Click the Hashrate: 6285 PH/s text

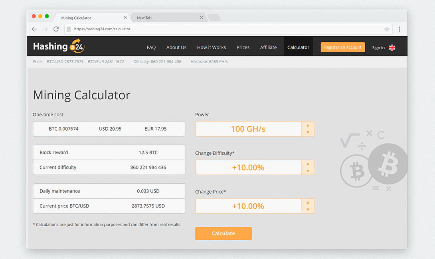click(x=209, y=62)
